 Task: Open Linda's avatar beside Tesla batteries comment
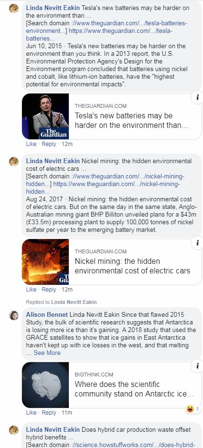14,9
